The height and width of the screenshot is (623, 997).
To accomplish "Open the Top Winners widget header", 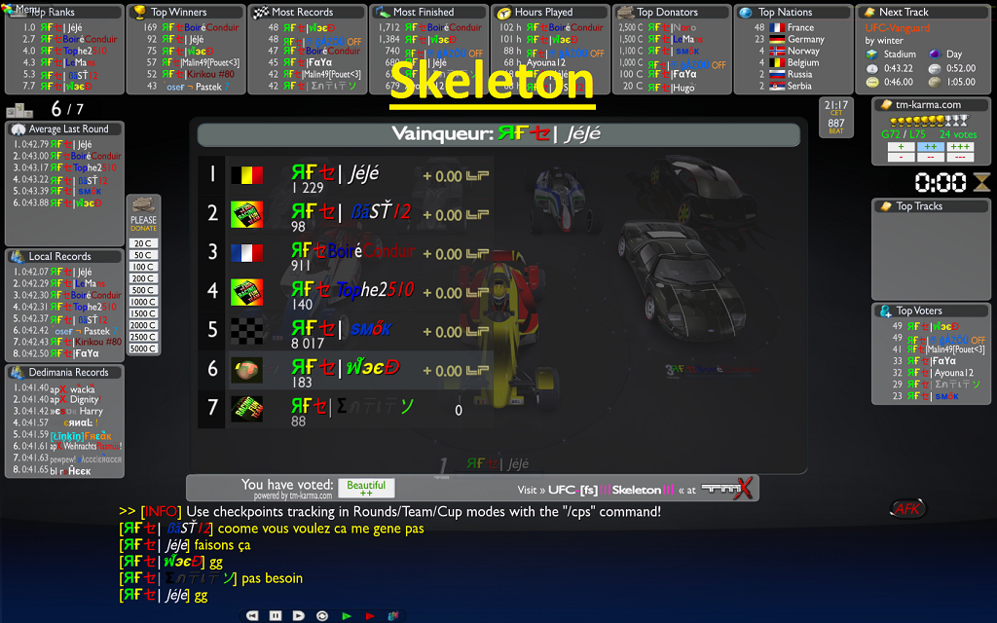I will point(186,12).
